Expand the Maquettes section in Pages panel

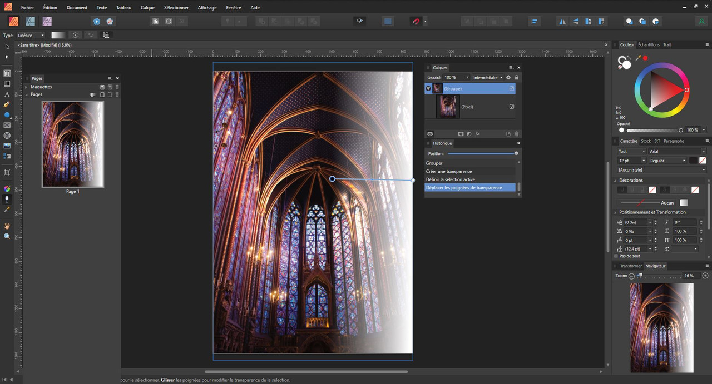click(x=26, y=87)
